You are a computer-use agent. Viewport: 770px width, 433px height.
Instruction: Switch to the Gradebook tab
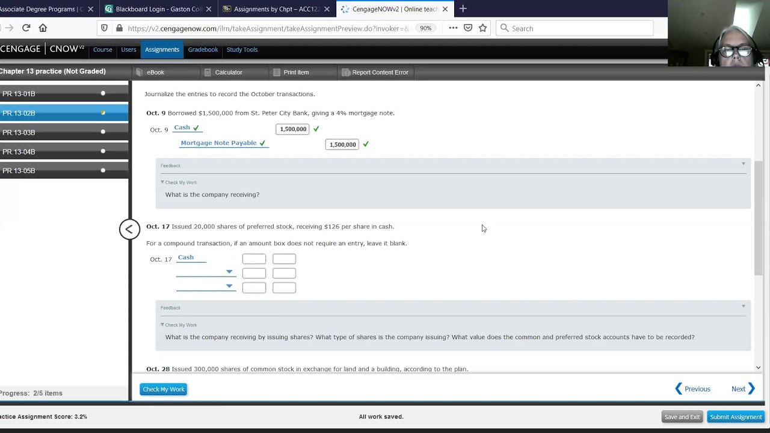pos(203,49)
